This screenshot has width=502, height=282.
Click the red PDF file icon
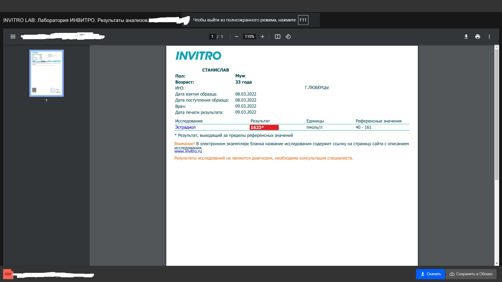[x=8, y=274]
